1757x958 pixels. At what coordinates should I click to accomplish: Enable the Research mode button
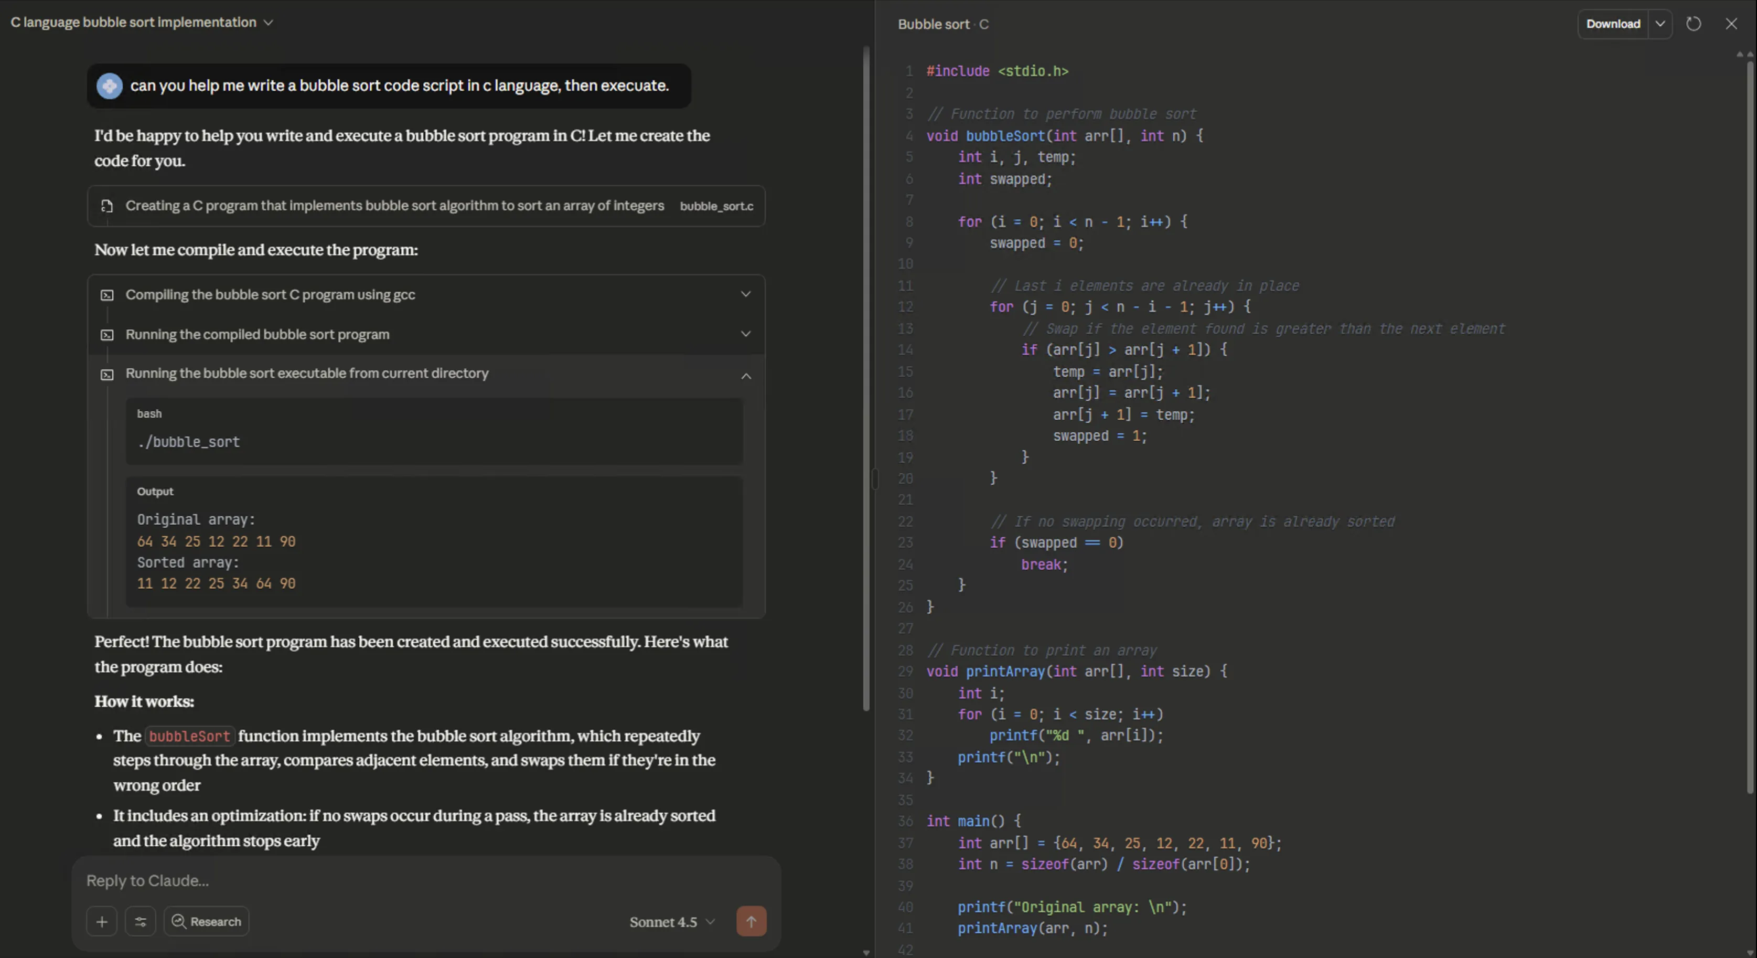tap(207, 922)
